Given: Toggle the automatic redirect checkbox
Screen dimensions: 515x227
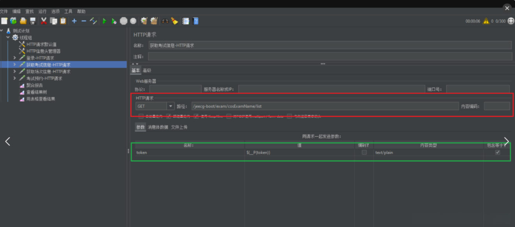Looking at the screenshot, I should [141, 116].
